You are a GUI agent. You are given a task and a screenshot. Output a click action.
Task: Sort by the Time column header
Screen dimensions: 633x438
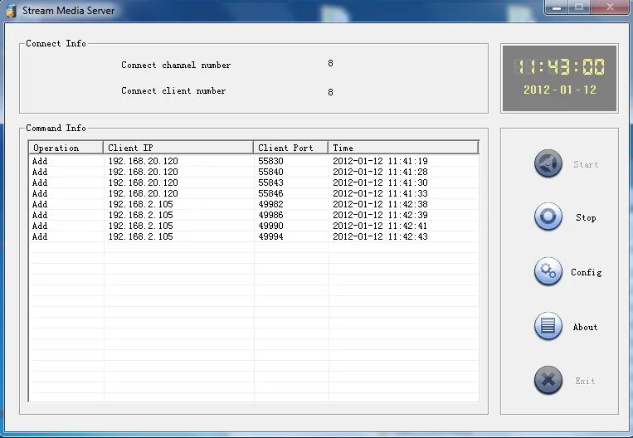[x=403, y=148]
